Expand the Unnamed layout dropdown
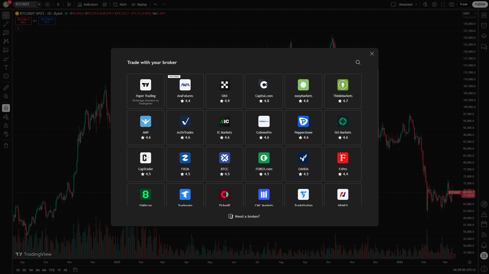The height and width of the screenshot is (274, 489). (416, 4)
